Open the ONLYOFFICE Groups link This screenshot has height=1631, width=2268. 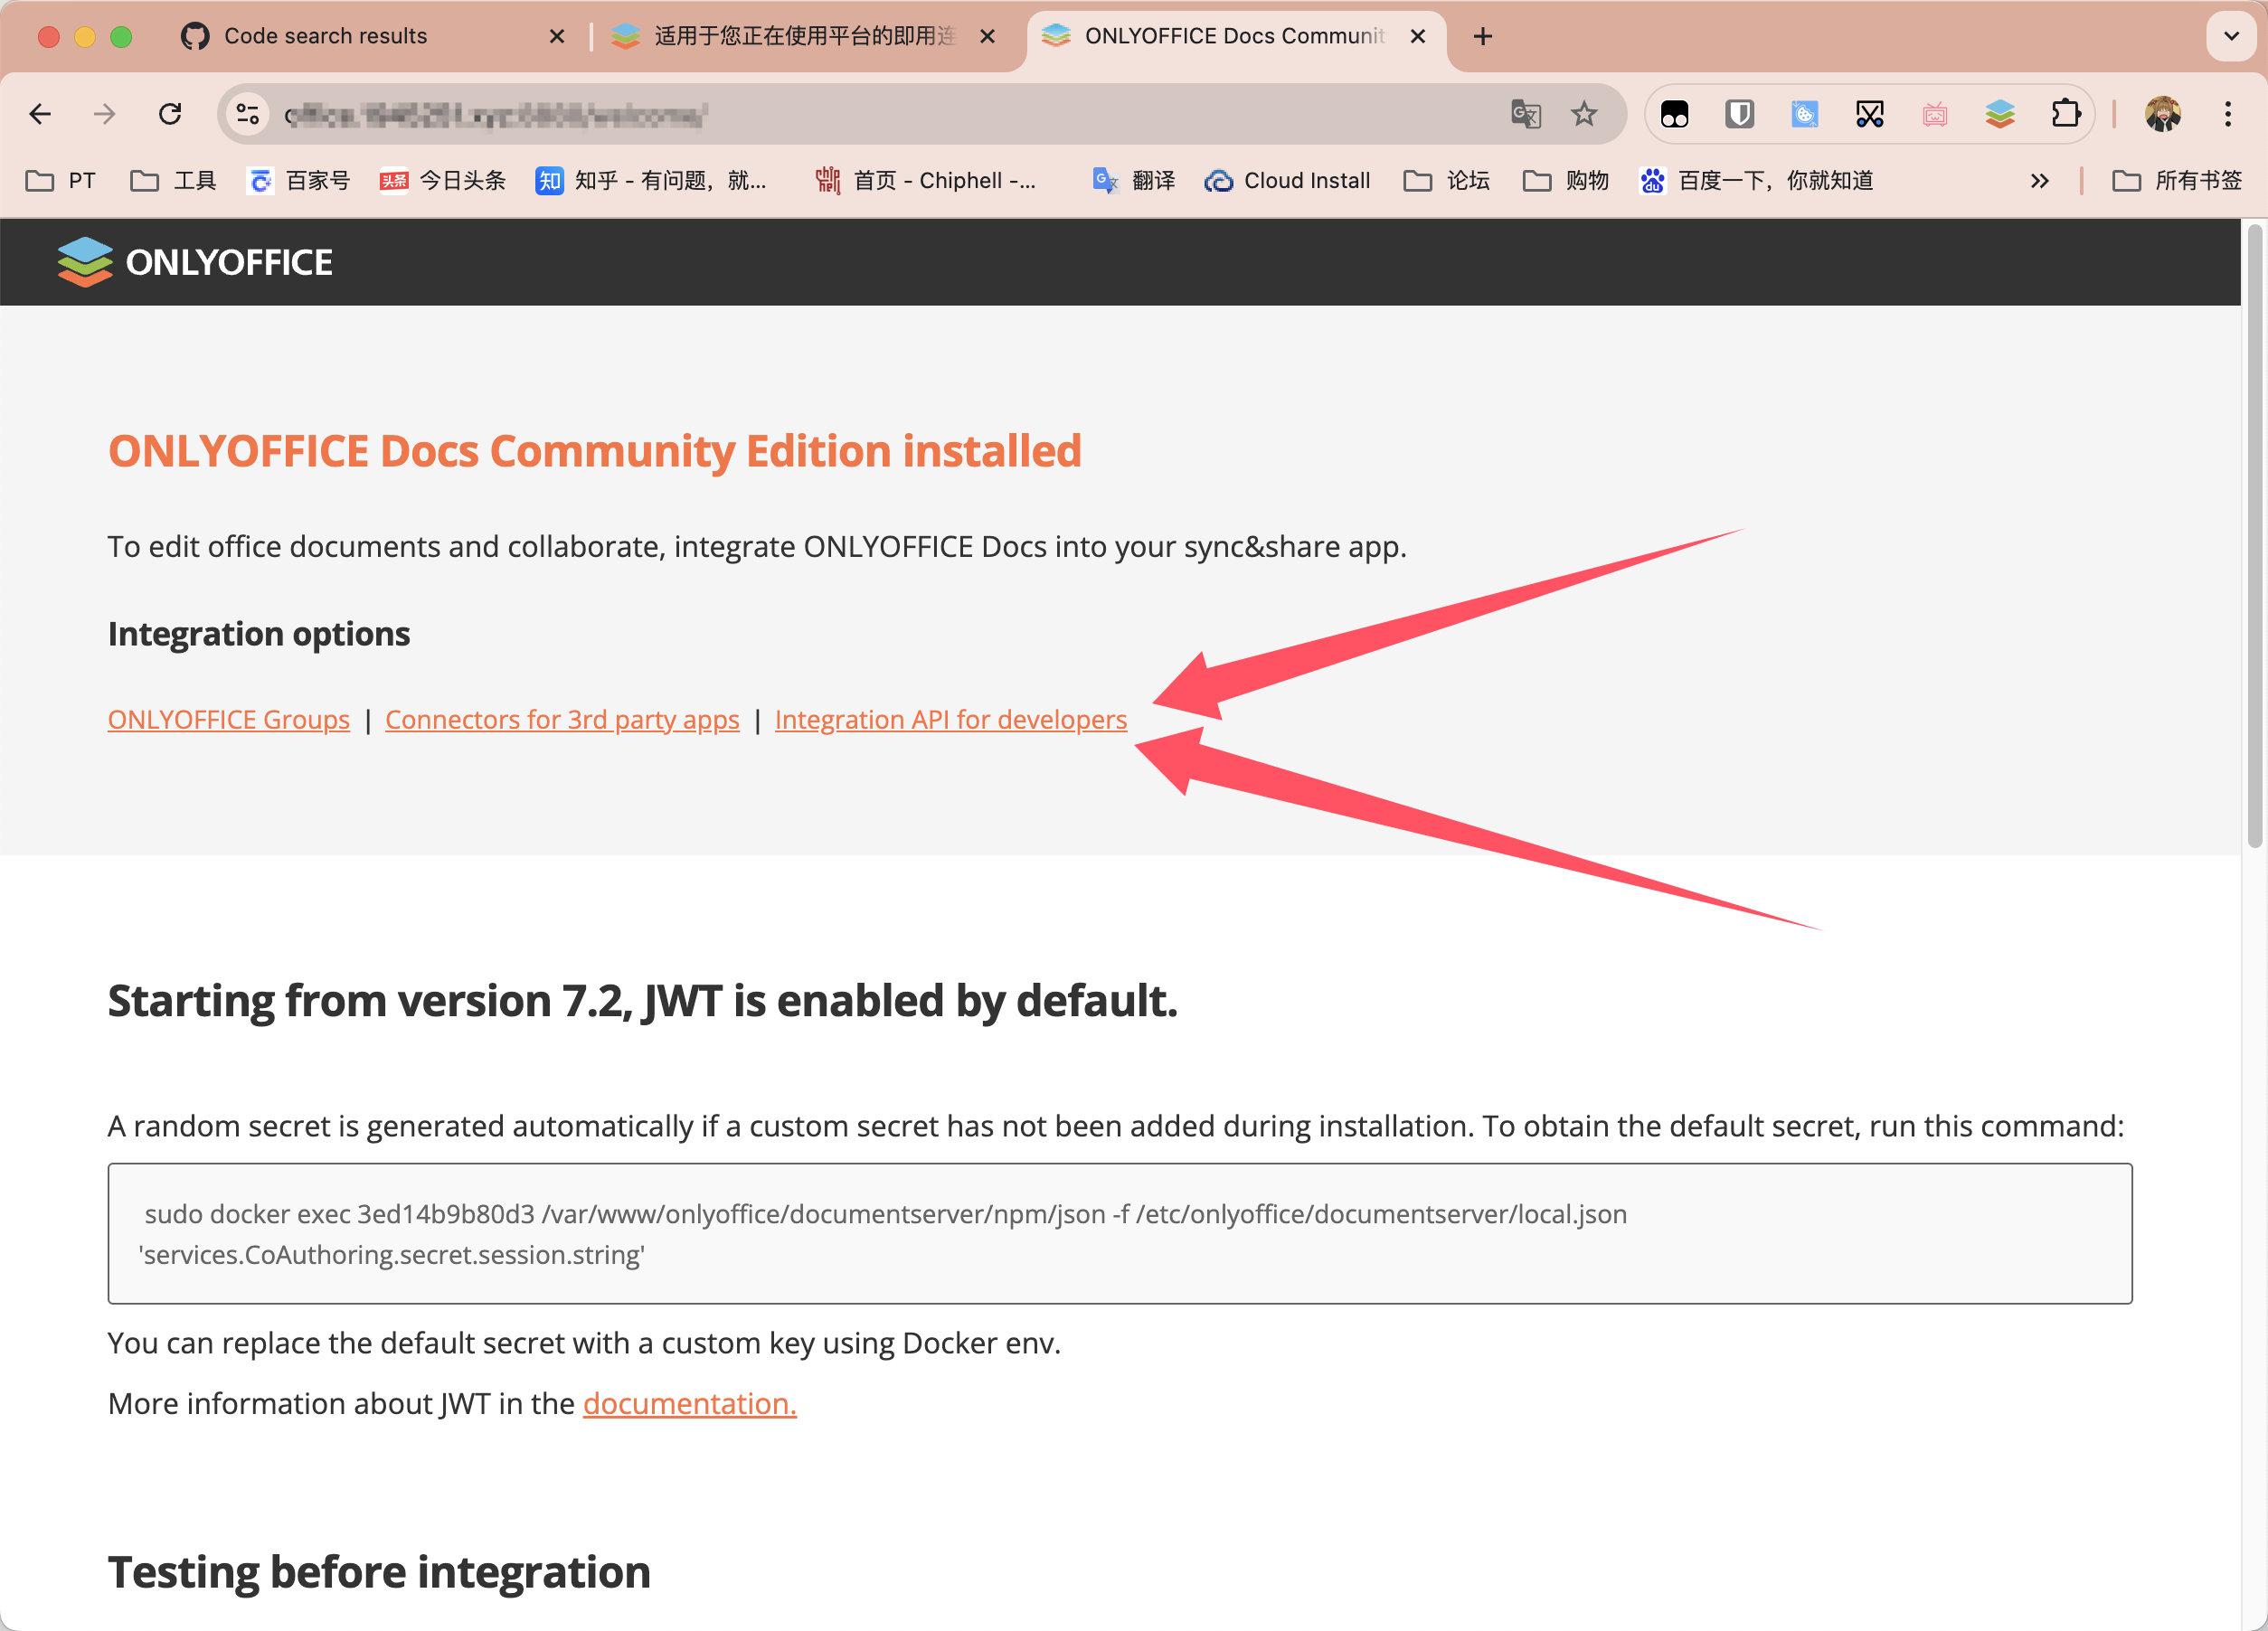point(229,720)
